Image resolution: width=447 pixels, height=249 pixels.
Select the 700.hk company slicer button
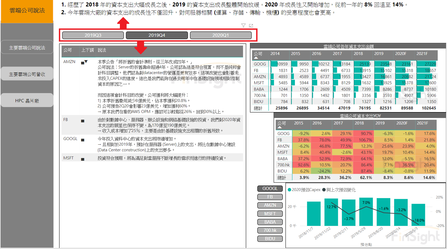270,230
